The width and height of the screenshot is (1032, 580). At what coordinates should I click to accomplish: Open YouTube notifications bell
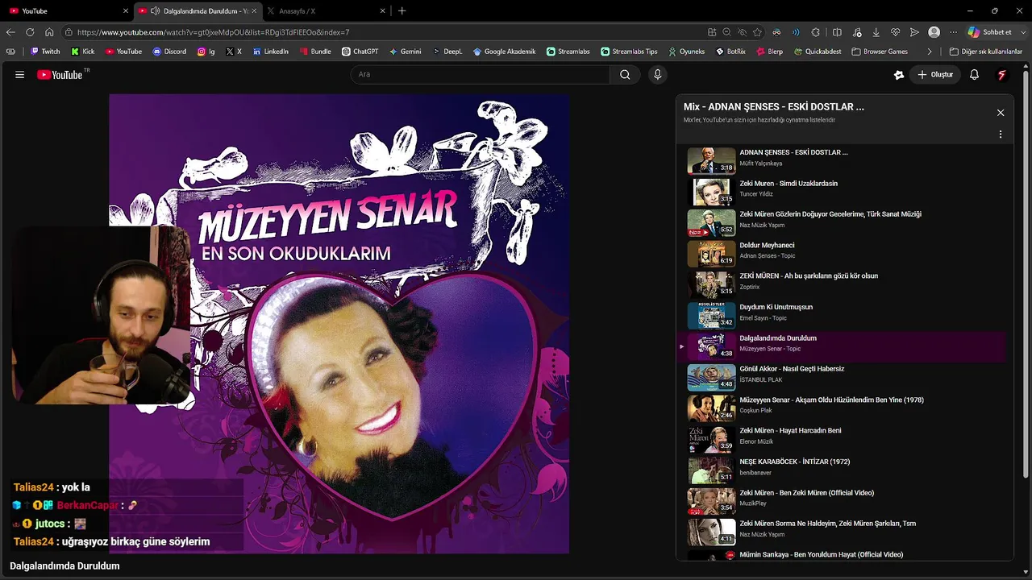974,74
